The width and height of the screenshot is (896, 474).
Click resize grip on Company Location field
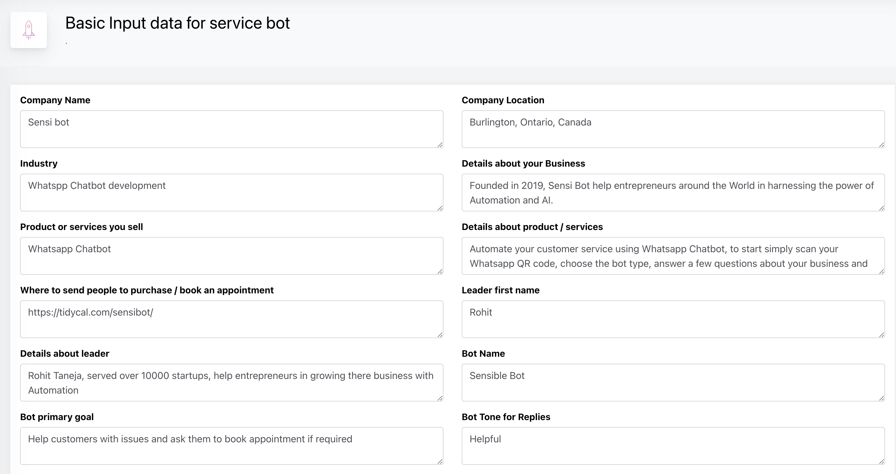[881, 145]
